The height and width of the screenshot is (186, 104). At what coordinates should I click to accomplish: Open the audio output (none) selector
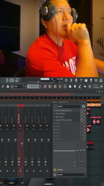[x=71, y=175]
